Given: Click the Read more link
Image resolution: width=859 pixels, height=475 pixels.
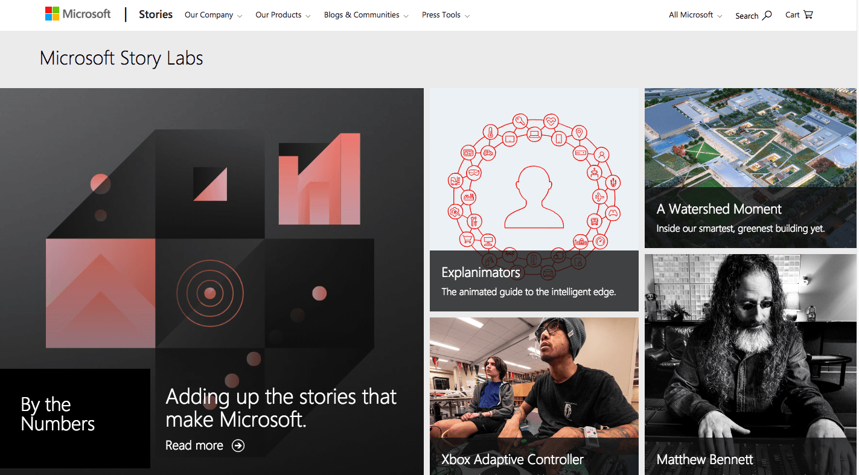Looking at the screenshot, I should point(194,445).
